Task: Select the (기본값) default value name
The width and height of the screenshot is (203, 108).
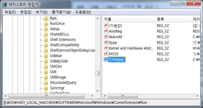Action: [116, 26]
